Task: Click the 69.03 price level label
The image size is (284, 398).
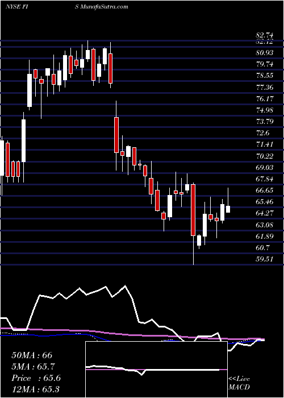Action: [265, 168]
